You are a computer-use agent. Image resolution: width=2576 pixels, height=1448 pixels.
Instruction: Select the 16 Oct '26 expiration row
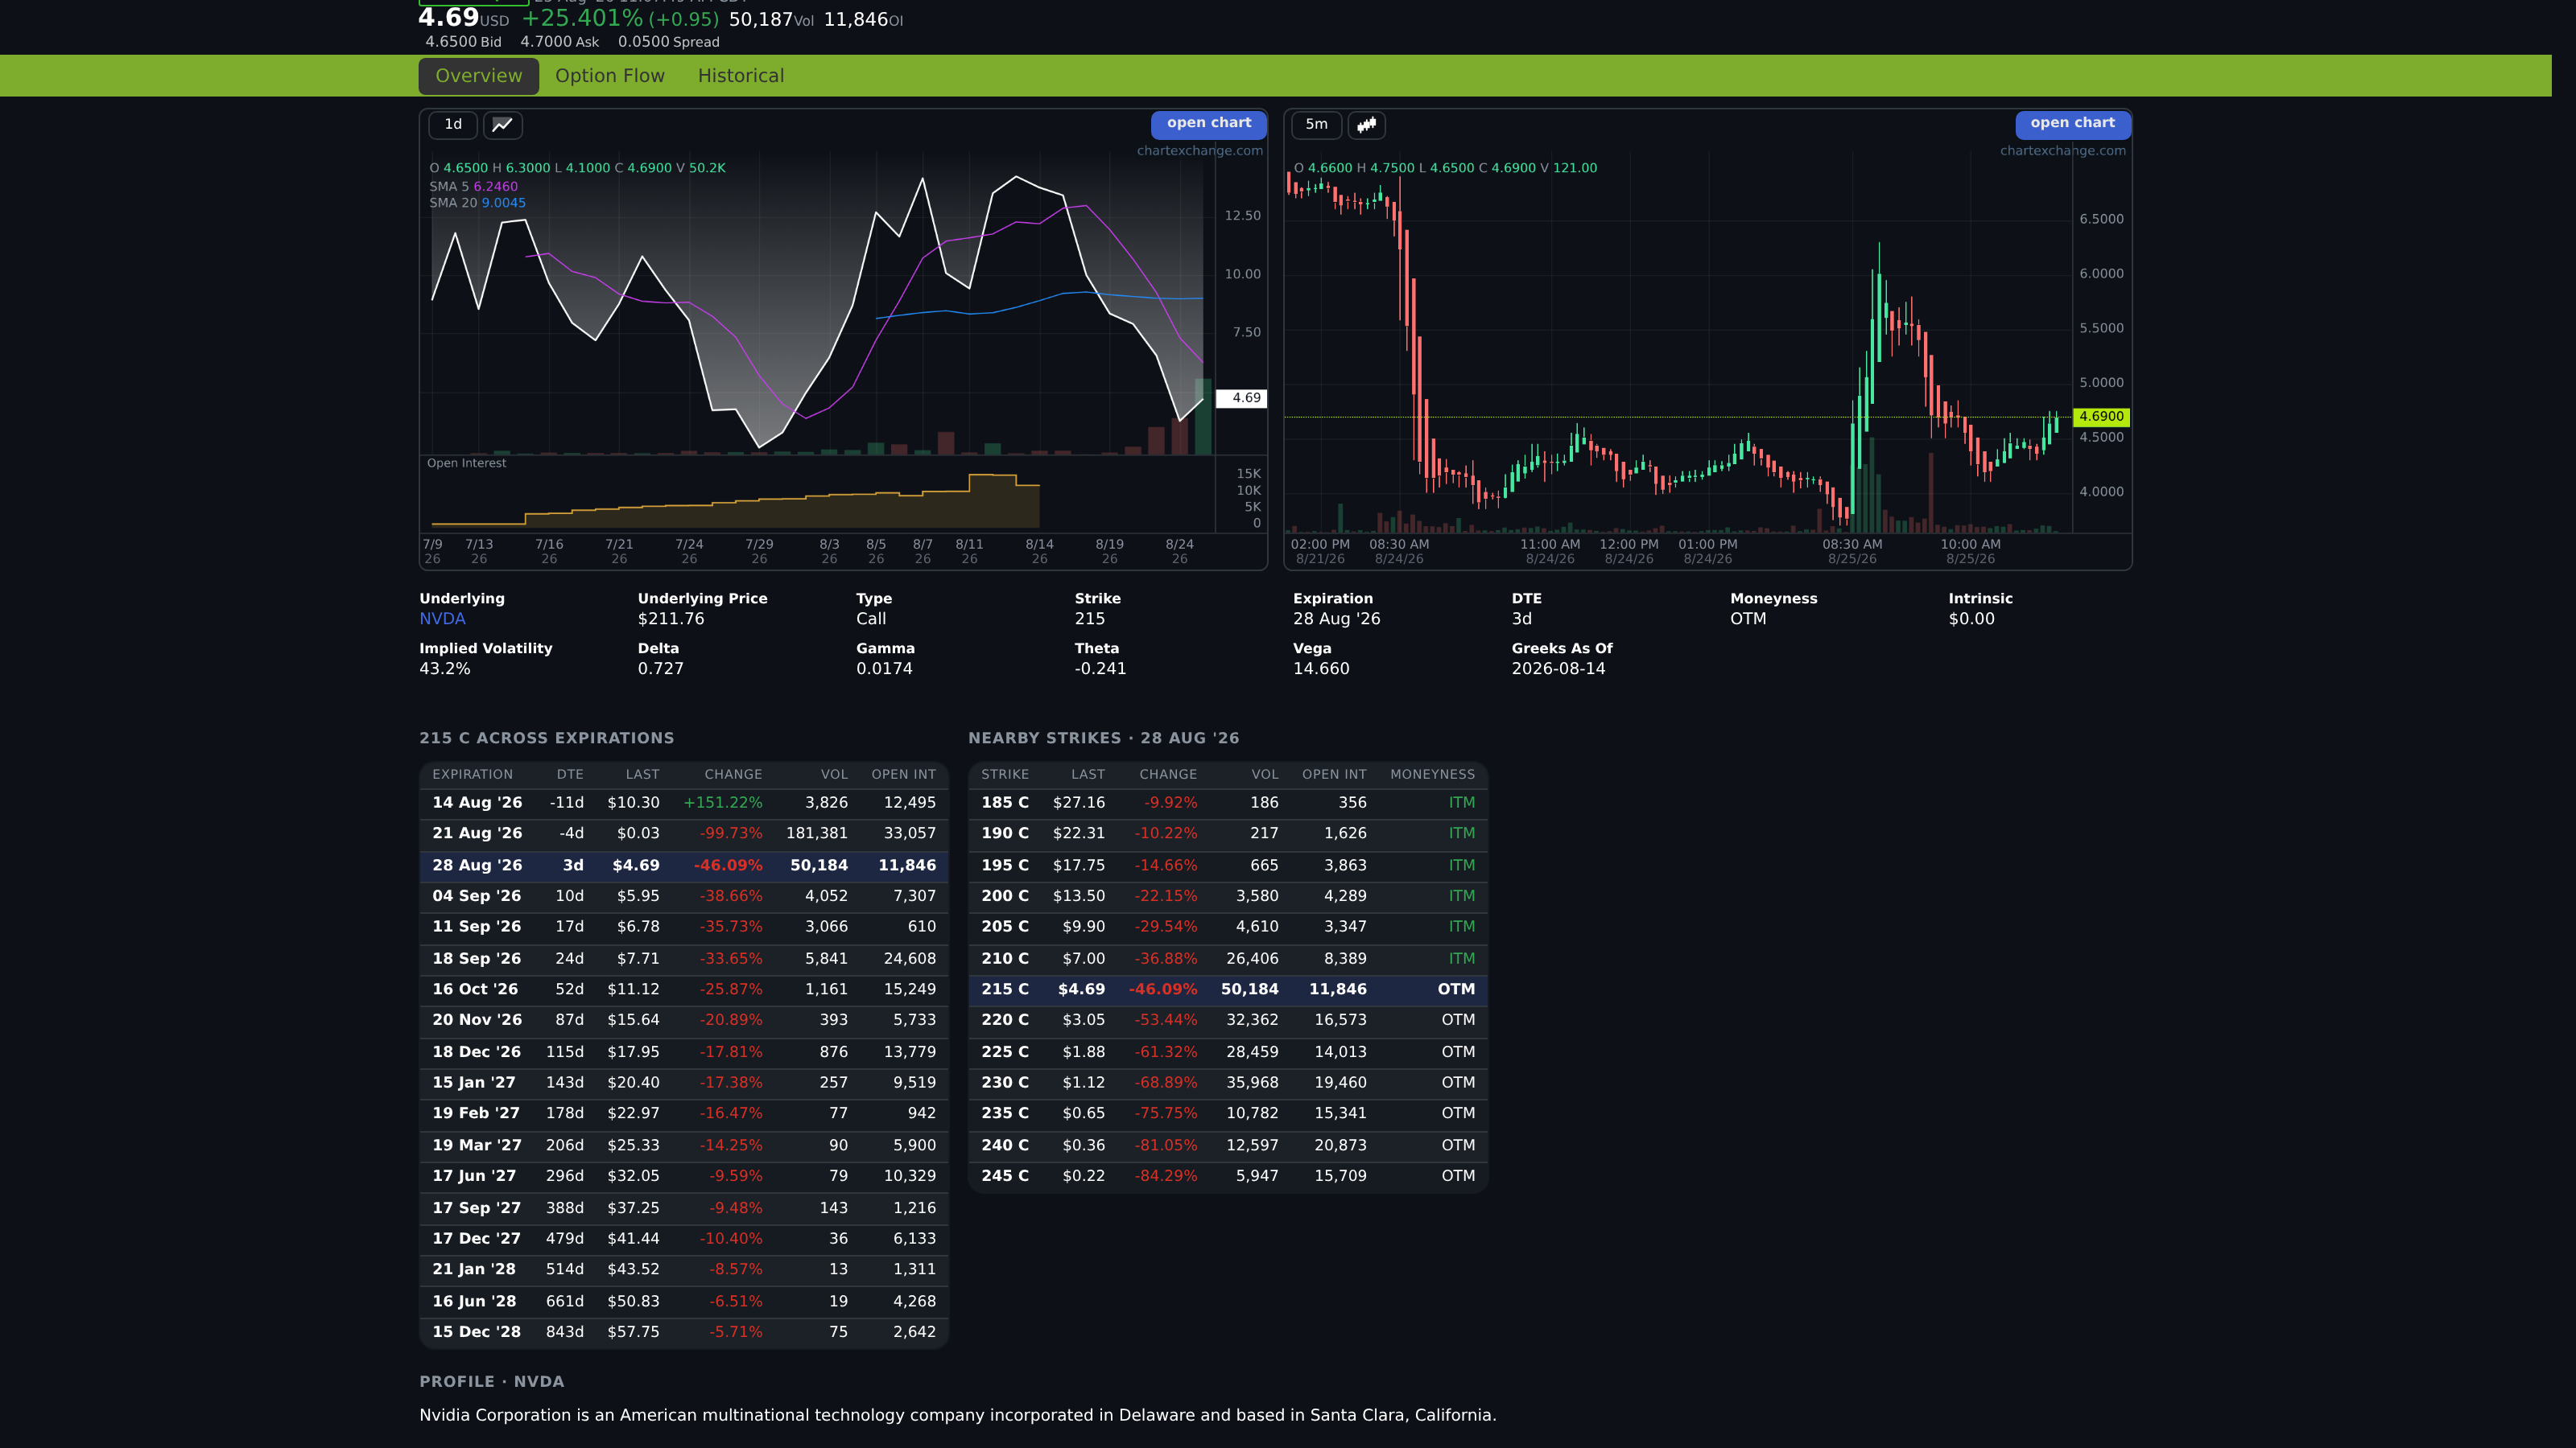pos(684,989)
